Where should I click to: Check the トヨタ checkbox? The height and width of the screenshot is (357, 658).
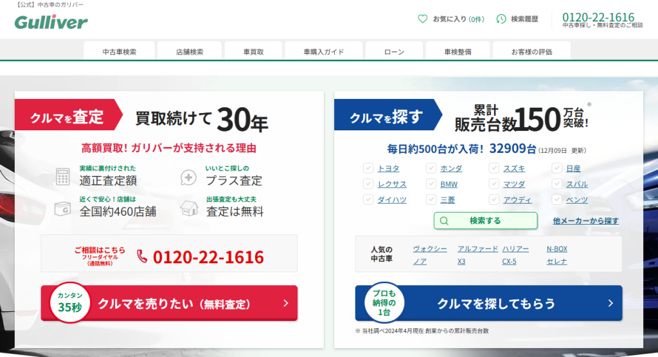[368, 168]
